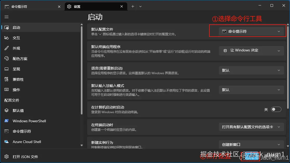Toggle 在计算机启动时启动 switch on
Image resolution: width=290 pixels, height=163 pixels.
click(276, 109)
